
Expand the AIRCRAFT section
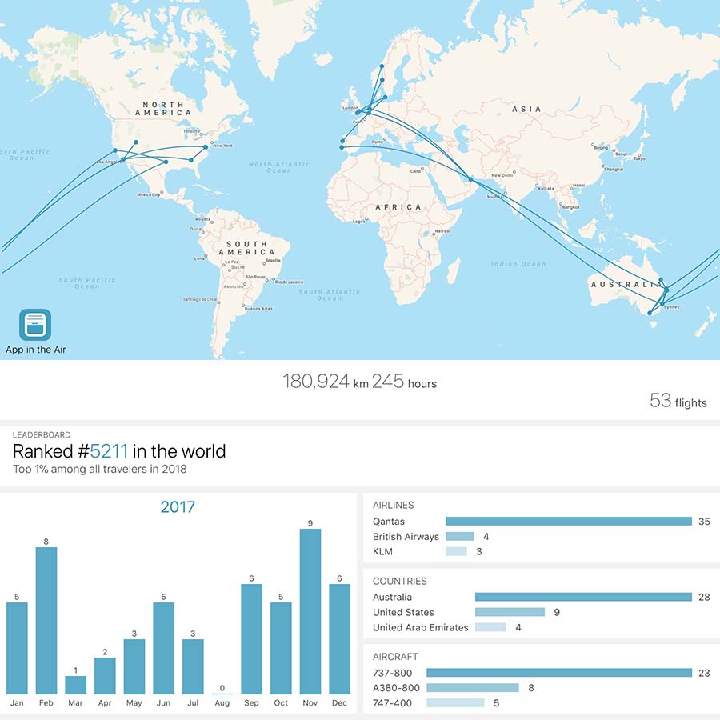pyautogui.click(x=394, y=656)
